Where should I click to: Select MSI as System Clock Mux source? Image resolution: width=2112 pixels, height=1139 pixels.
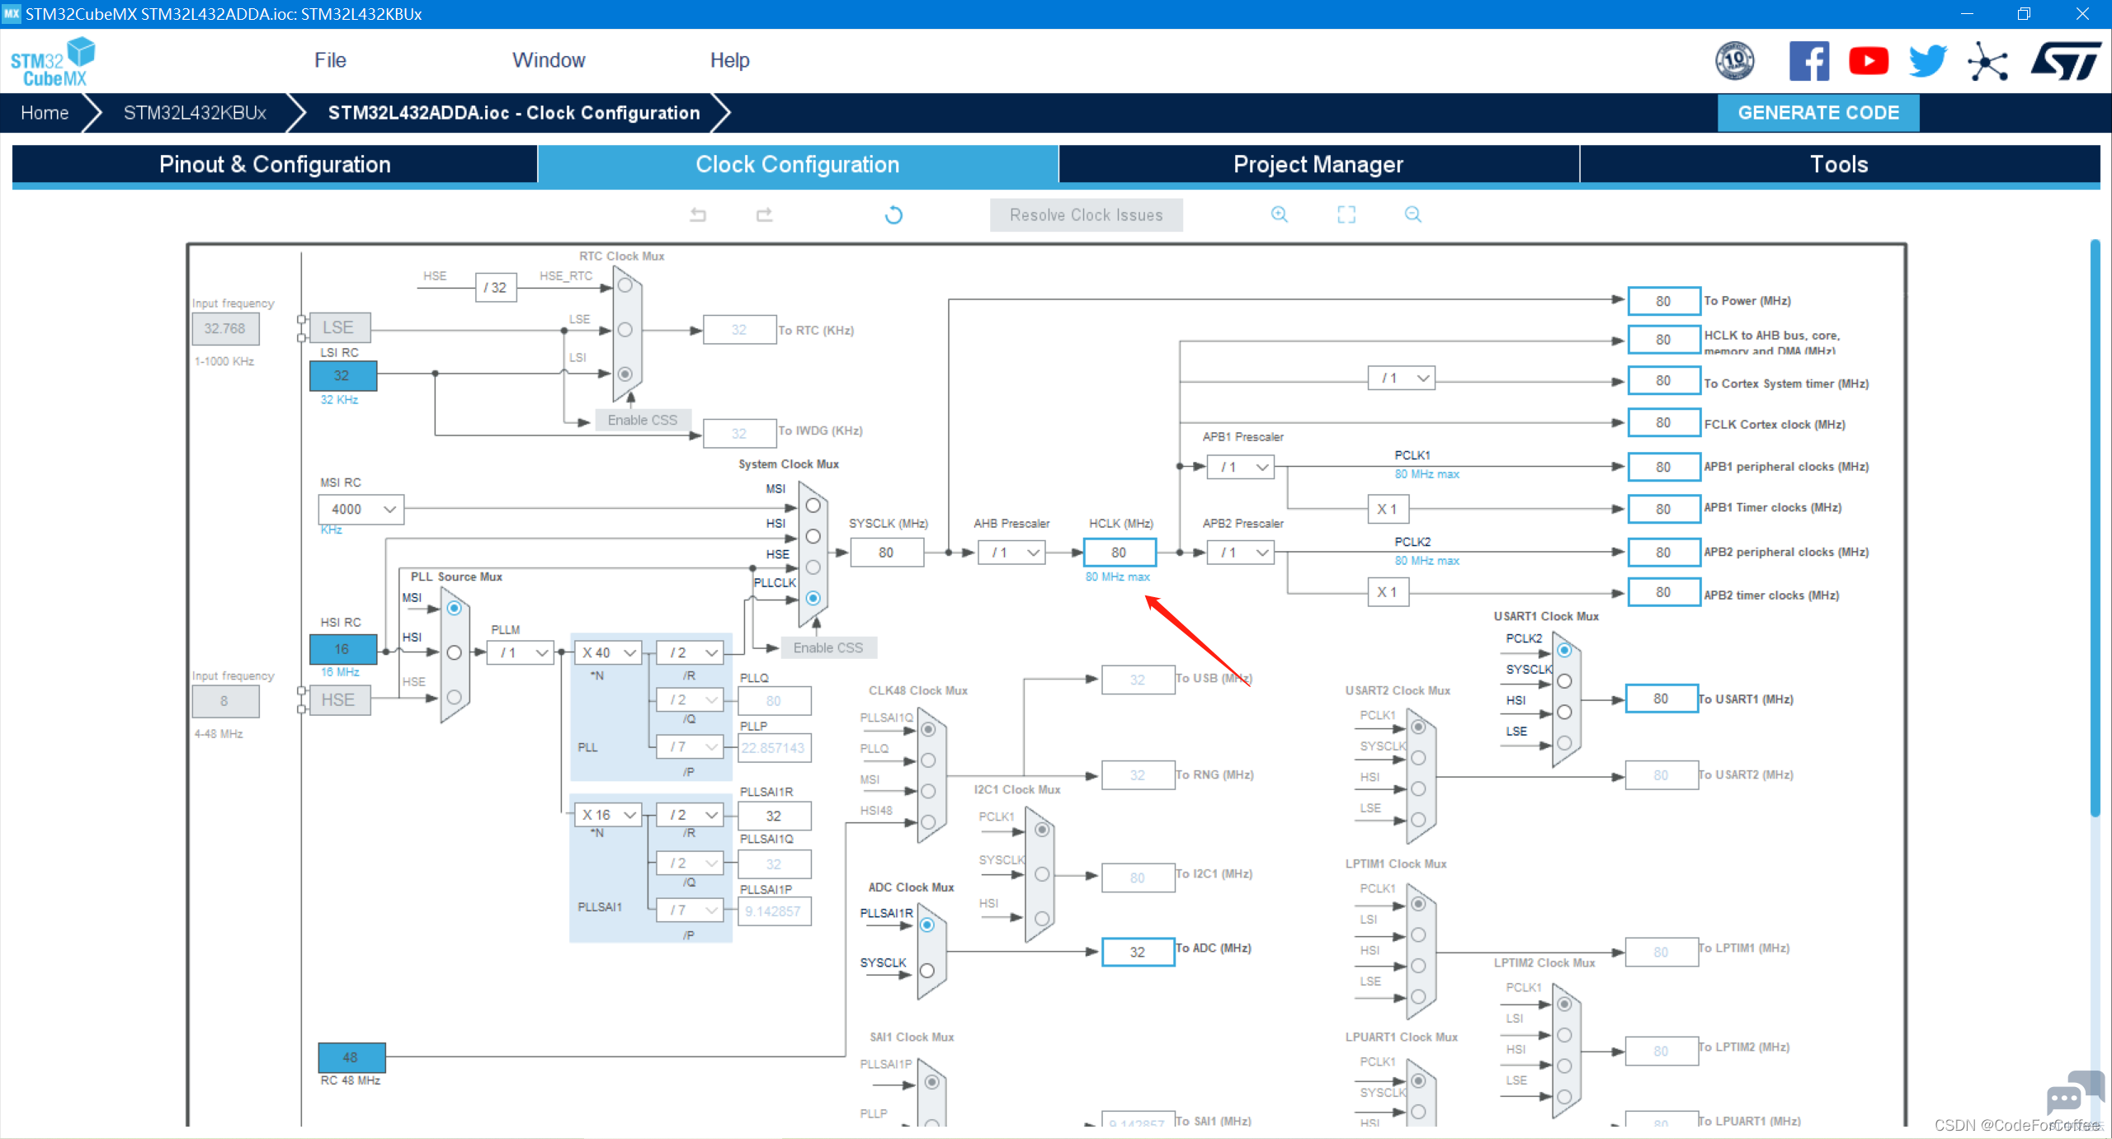tap(813, 506)
